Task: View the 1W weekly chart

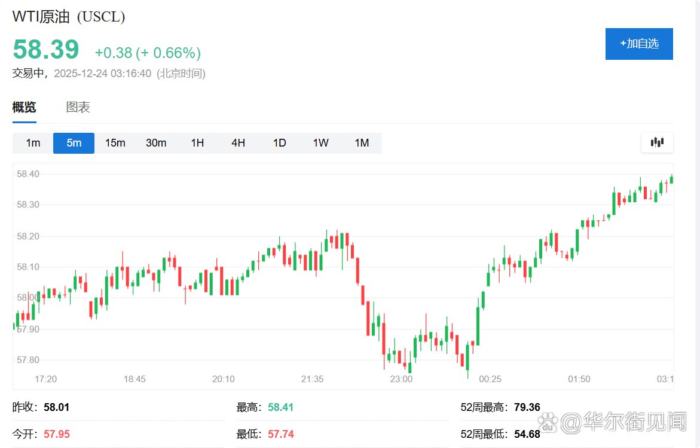Action: [320, 143]
